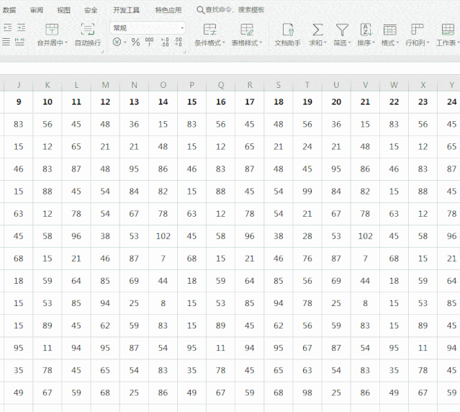460x412 pixels.
Task: Click the search magnifier icon
Action: click(x=200, y=10)
